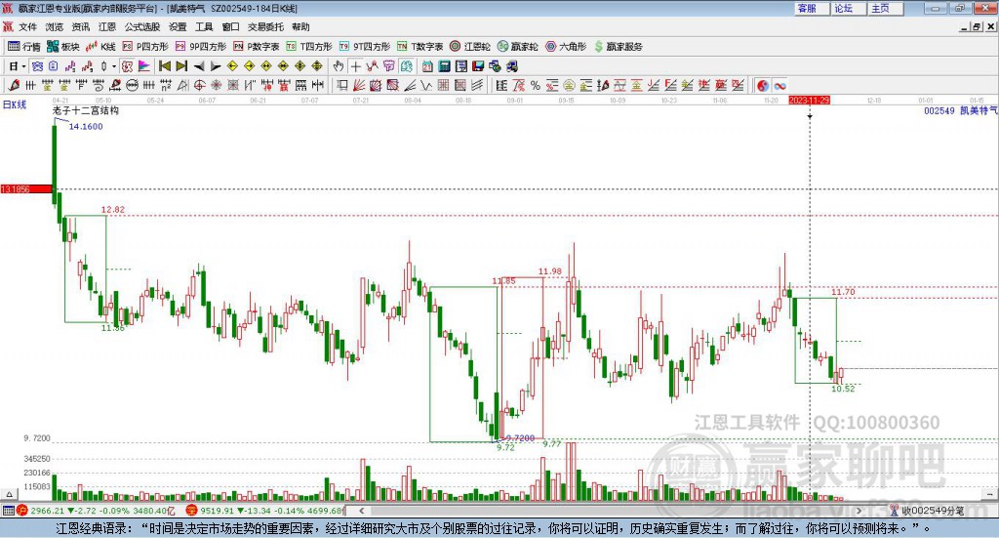Click the first yellow diamond arrow icon

232,66
